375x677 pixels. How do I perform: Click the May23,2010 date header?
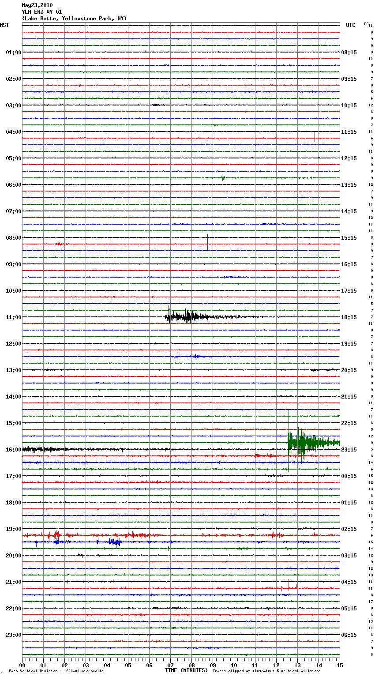pyautogui.click(x=37, y=5)
